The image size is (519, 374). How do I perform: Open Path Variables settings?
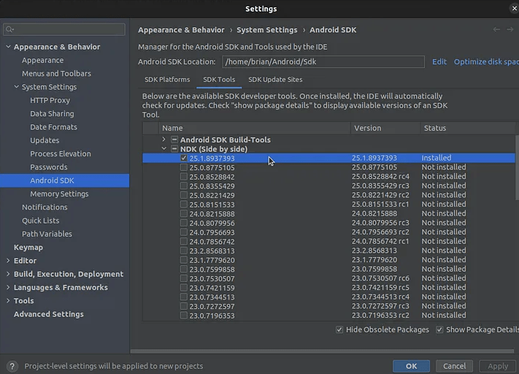click(47, 234)
